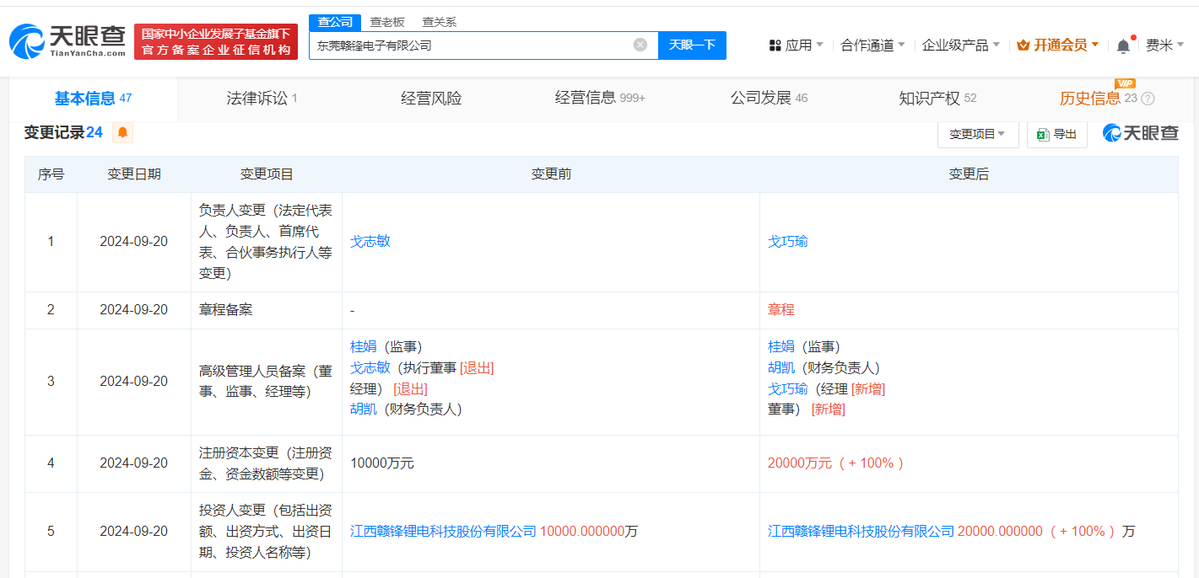The image size is (1199, 578).
Task: Open the 公司发展 tab
Action: [769, 99]
